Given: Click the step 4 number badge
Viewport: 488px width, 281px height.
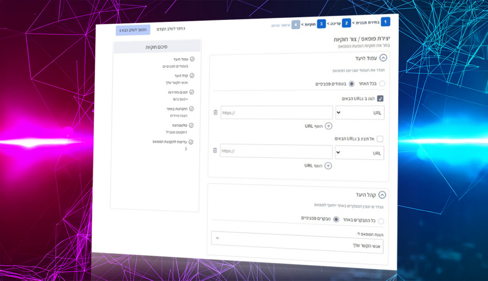Looking at the screenshot, I should tap(296, 24).
